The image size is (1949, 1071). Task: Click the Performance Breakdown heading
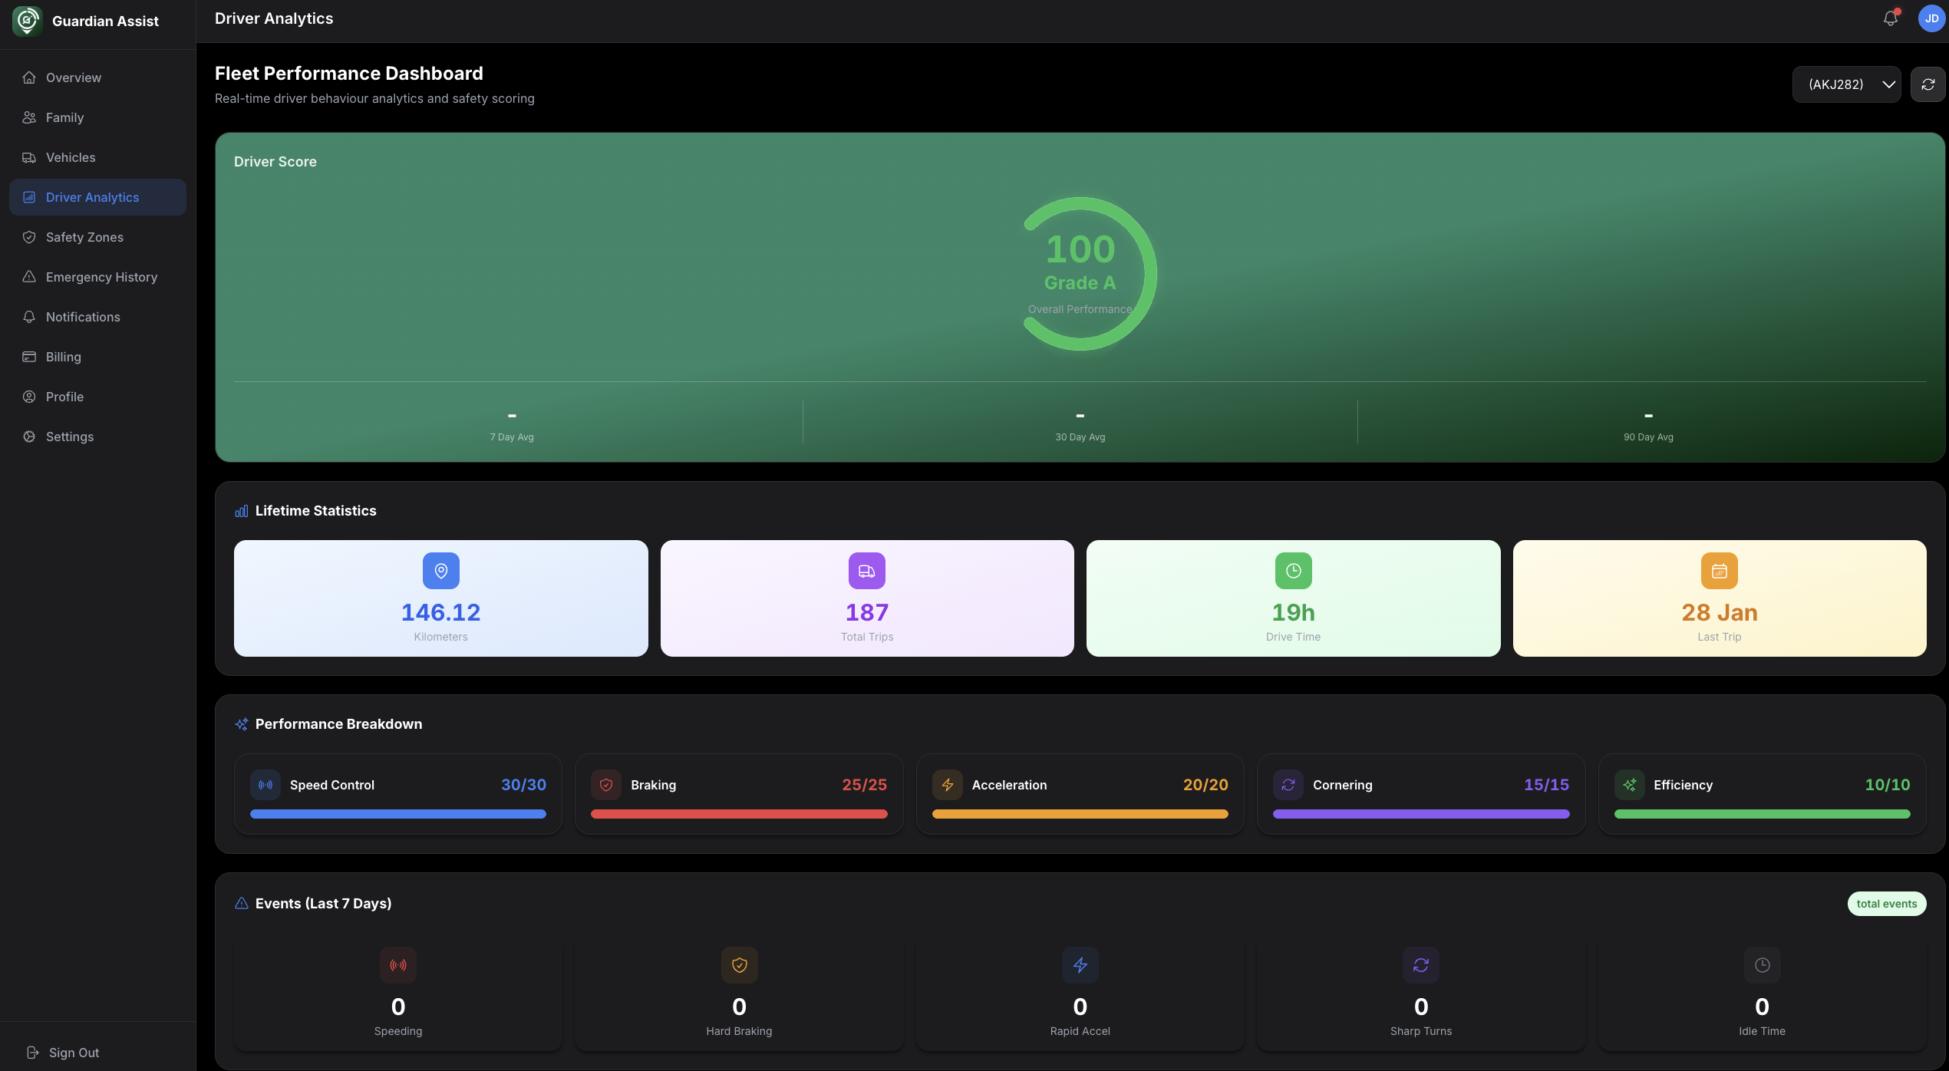pos(338,724)
